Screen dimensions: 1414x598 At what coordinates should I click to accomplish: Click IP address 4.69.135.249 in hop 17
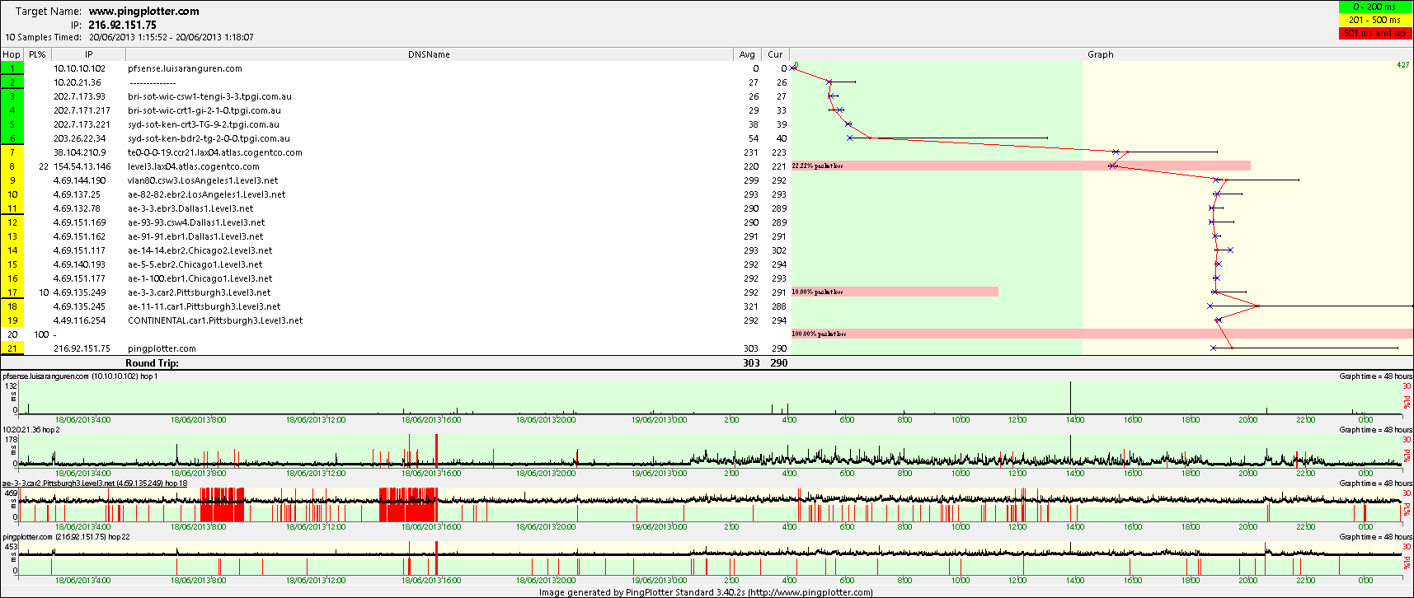(79, 292)
